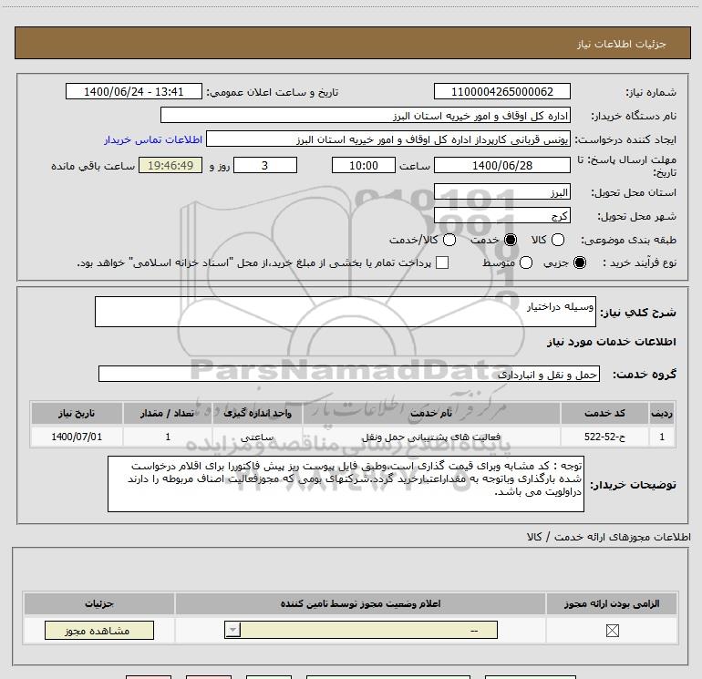Click the اعلام وضعیت مجوز column header
Viewport: 702px width, 679px height.
click(360, 603)
